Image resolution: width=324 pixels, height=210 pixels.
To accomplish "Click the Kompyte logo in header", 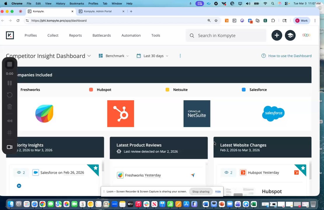I will coord(10,35).
